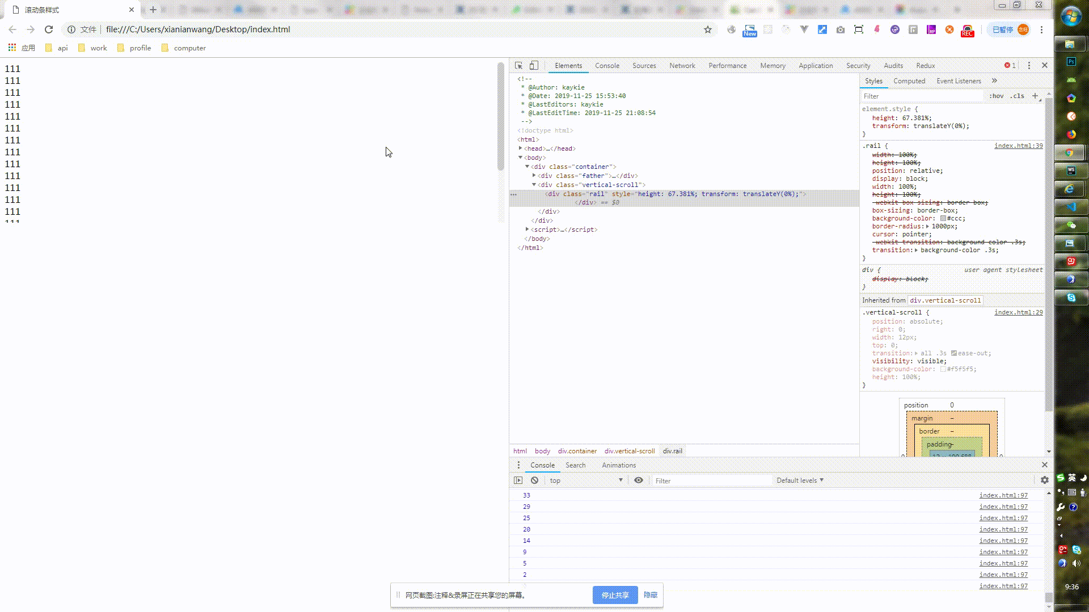
Task: Open the computer bookmarks folder
Action: (x=184, y=48)
